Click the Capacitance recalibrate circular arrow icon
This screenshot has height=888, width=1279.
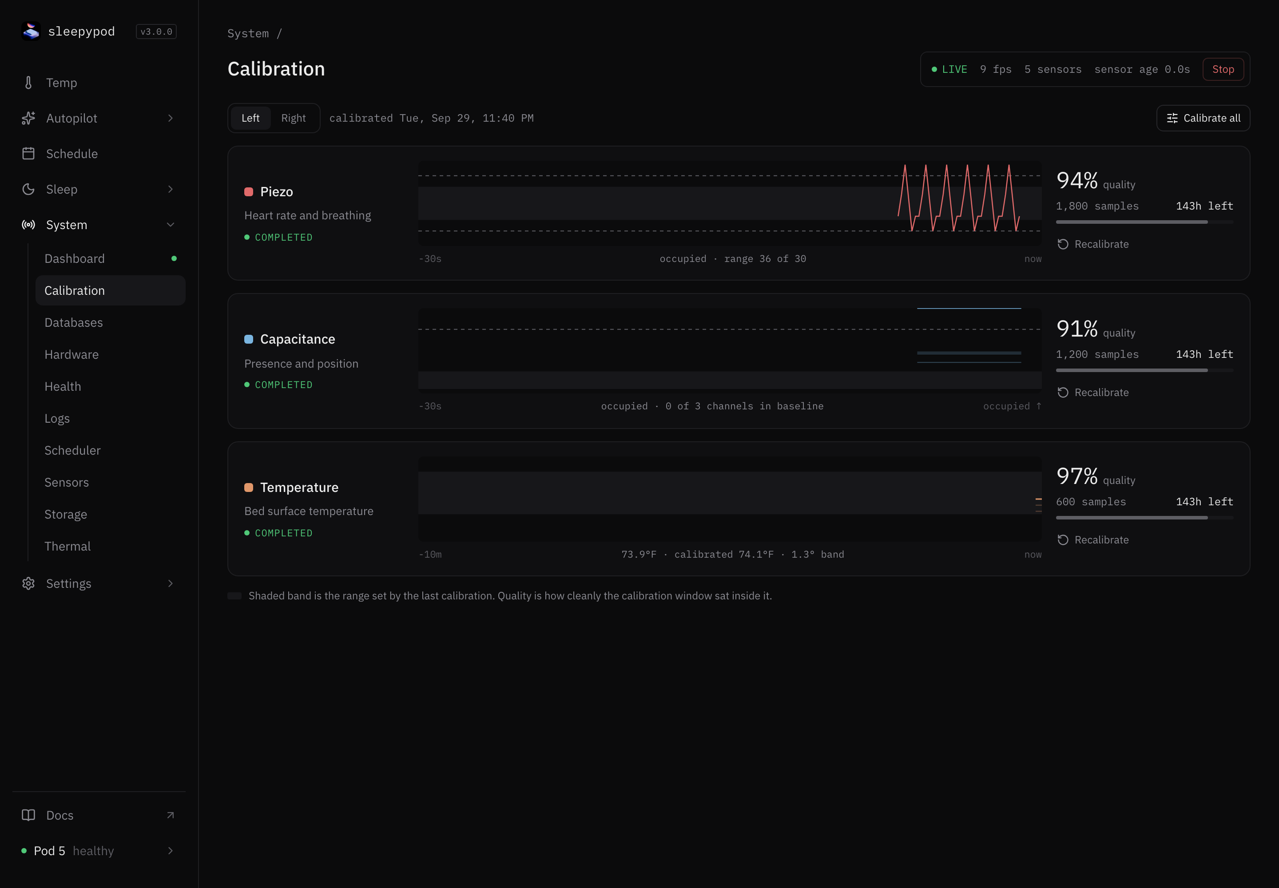(1062, 392)
